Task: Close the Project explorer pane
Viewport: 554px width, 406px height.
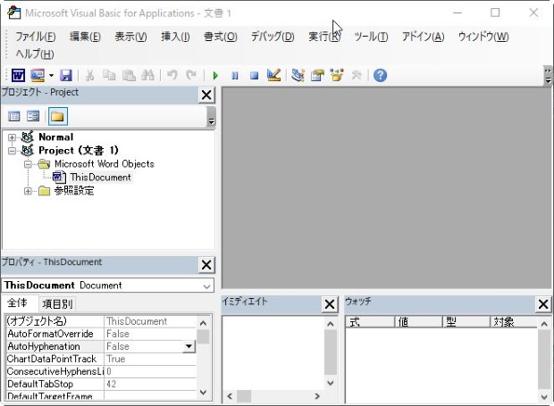Action: (206, 95)
